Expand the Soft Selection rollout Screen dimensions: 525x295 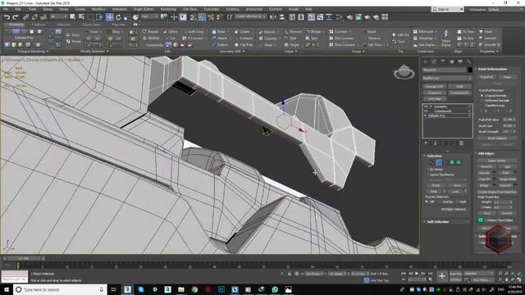coord(447,222)
